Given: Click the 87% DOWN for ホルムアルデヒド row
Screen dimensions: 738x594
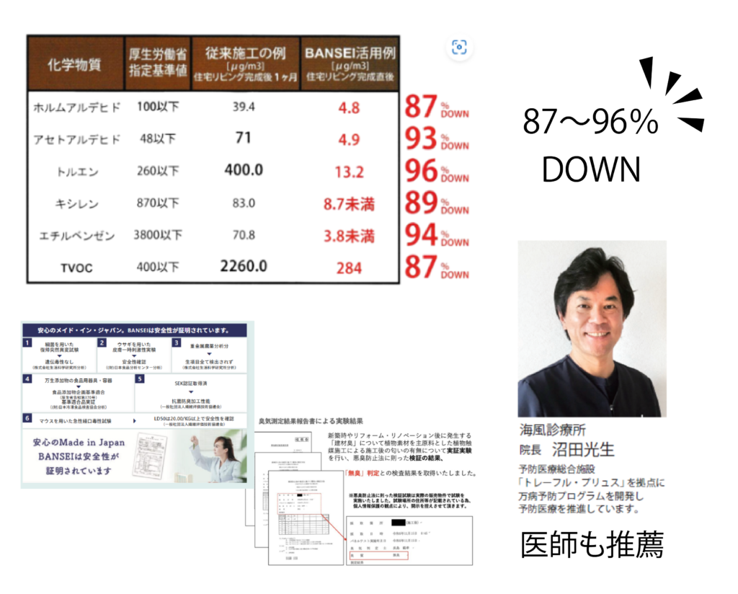Looking at the screenshot, I should click(x=436, y=107).
